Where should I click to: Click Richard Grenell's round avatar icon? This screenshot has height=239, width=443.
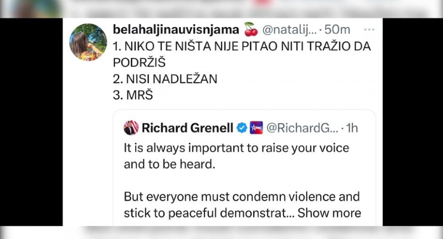[131, 128]
